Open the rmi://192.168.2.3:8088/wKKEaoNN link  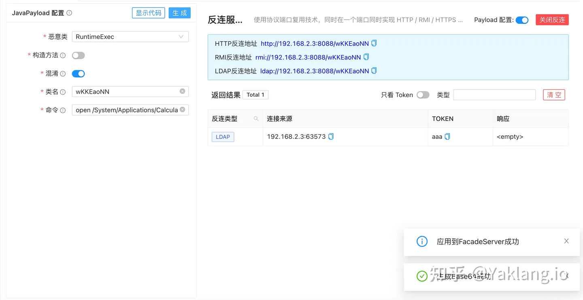pyautogui.click(x=308, y=57)
